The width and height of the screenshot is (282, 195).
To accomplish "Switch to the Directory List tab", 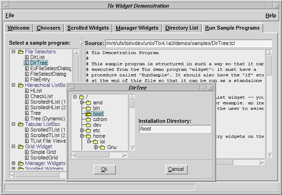I will [x=181, y=28].
